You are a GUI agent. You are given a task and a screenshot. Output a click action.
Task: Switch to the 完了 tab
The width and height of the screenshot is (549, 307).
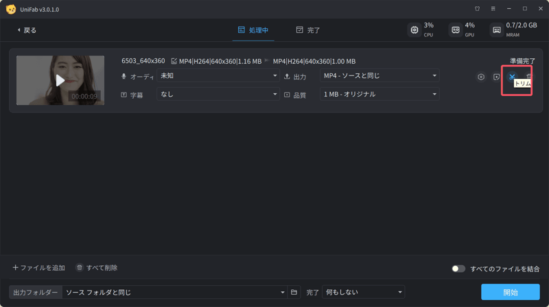click(x=308, y=30)
